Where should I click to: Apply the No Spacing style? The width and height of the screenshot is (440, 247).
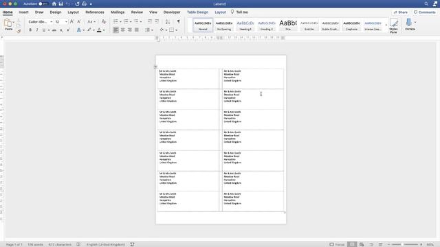pyautogui.click(x=224, y=25)
